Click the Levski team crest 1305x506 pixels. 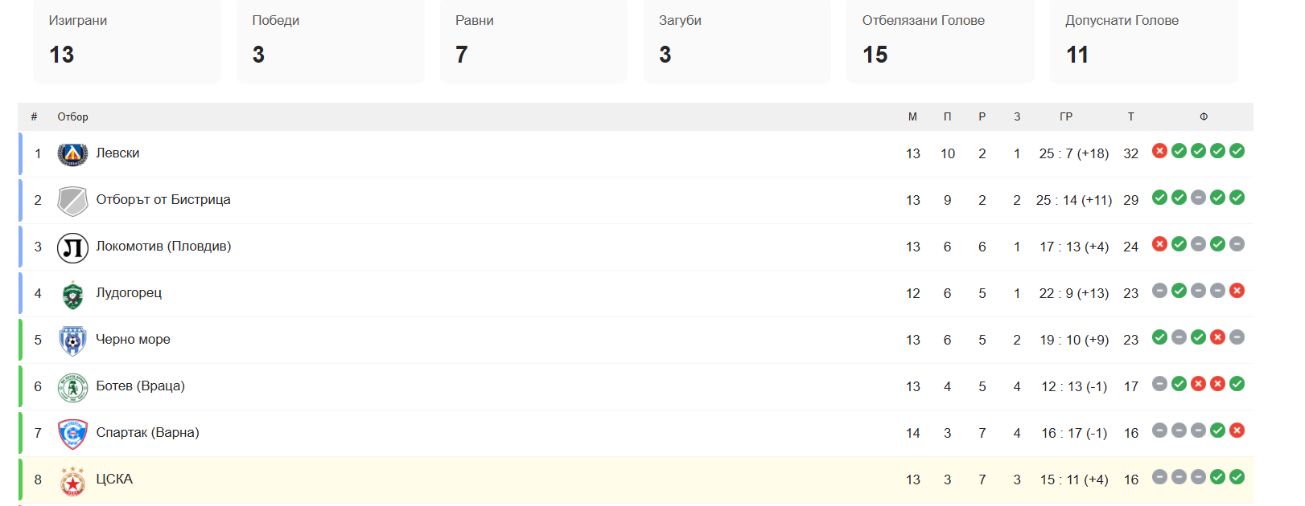[x=72, y=153]
